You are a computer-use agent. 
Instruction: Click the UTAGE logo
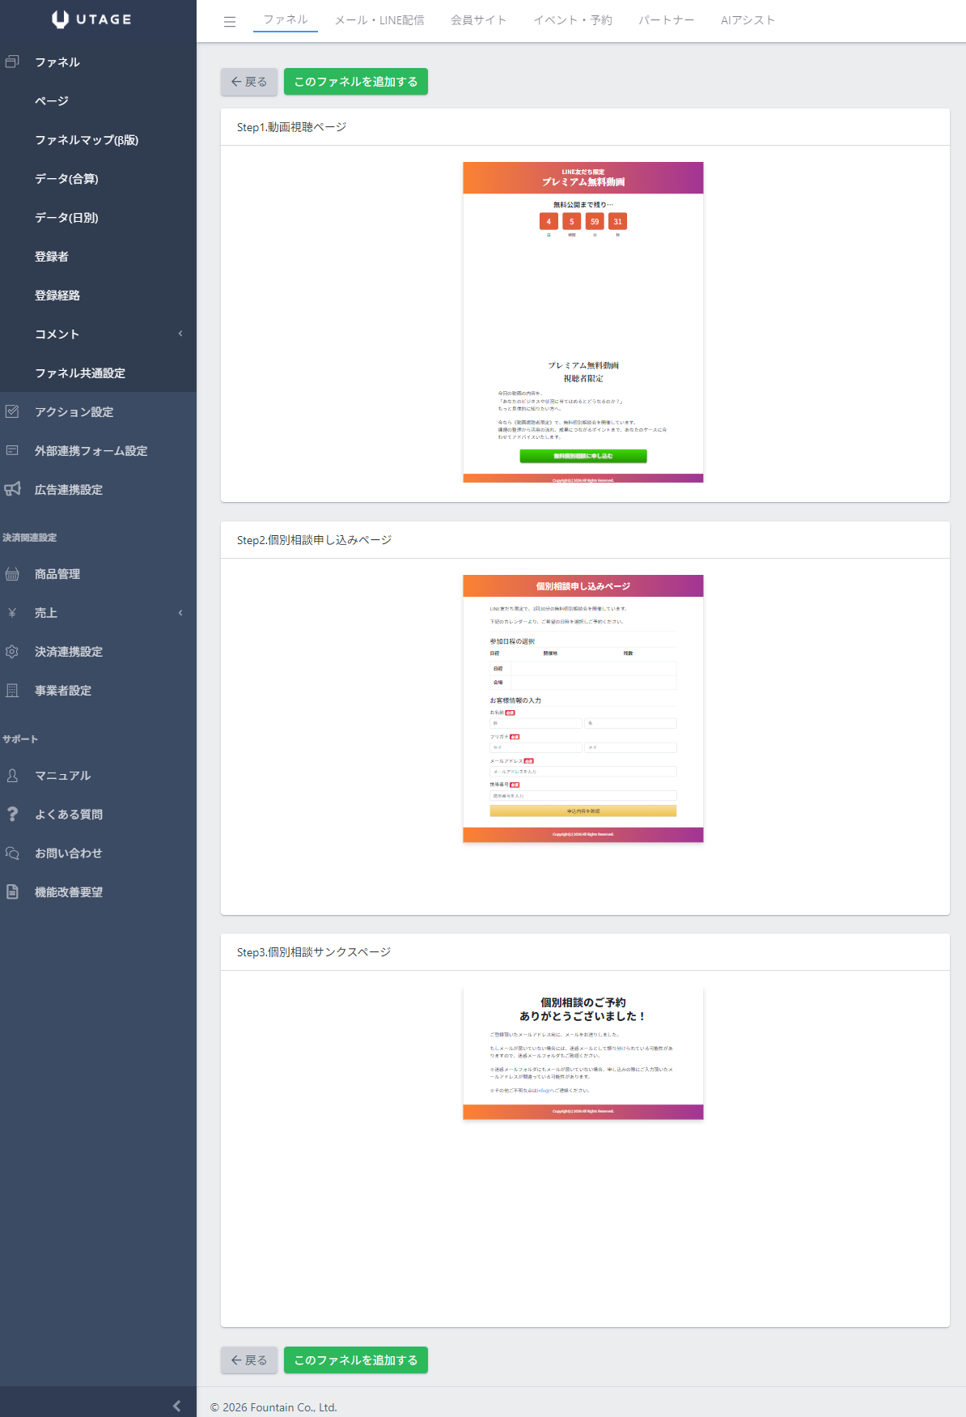pyautogui.click(x=91, y=19)
